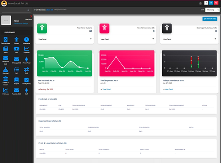The image size is (221, 163).
Task: Select the DASHBOARD menu heading
Action: tap(10, 32)
